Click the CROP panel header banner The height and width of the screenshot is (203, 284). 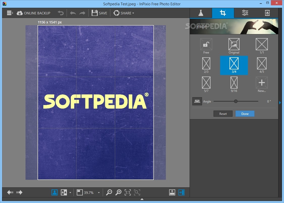point(234,27)
